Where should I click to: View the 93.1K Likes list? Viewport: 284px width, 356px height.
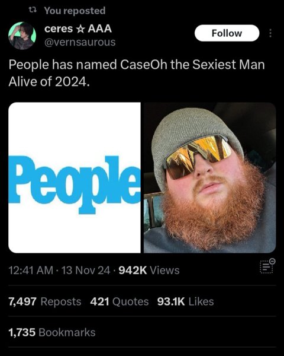click(x=185, y=301)
